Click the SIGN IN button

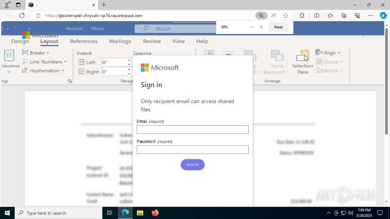click(x=193, y=165)
